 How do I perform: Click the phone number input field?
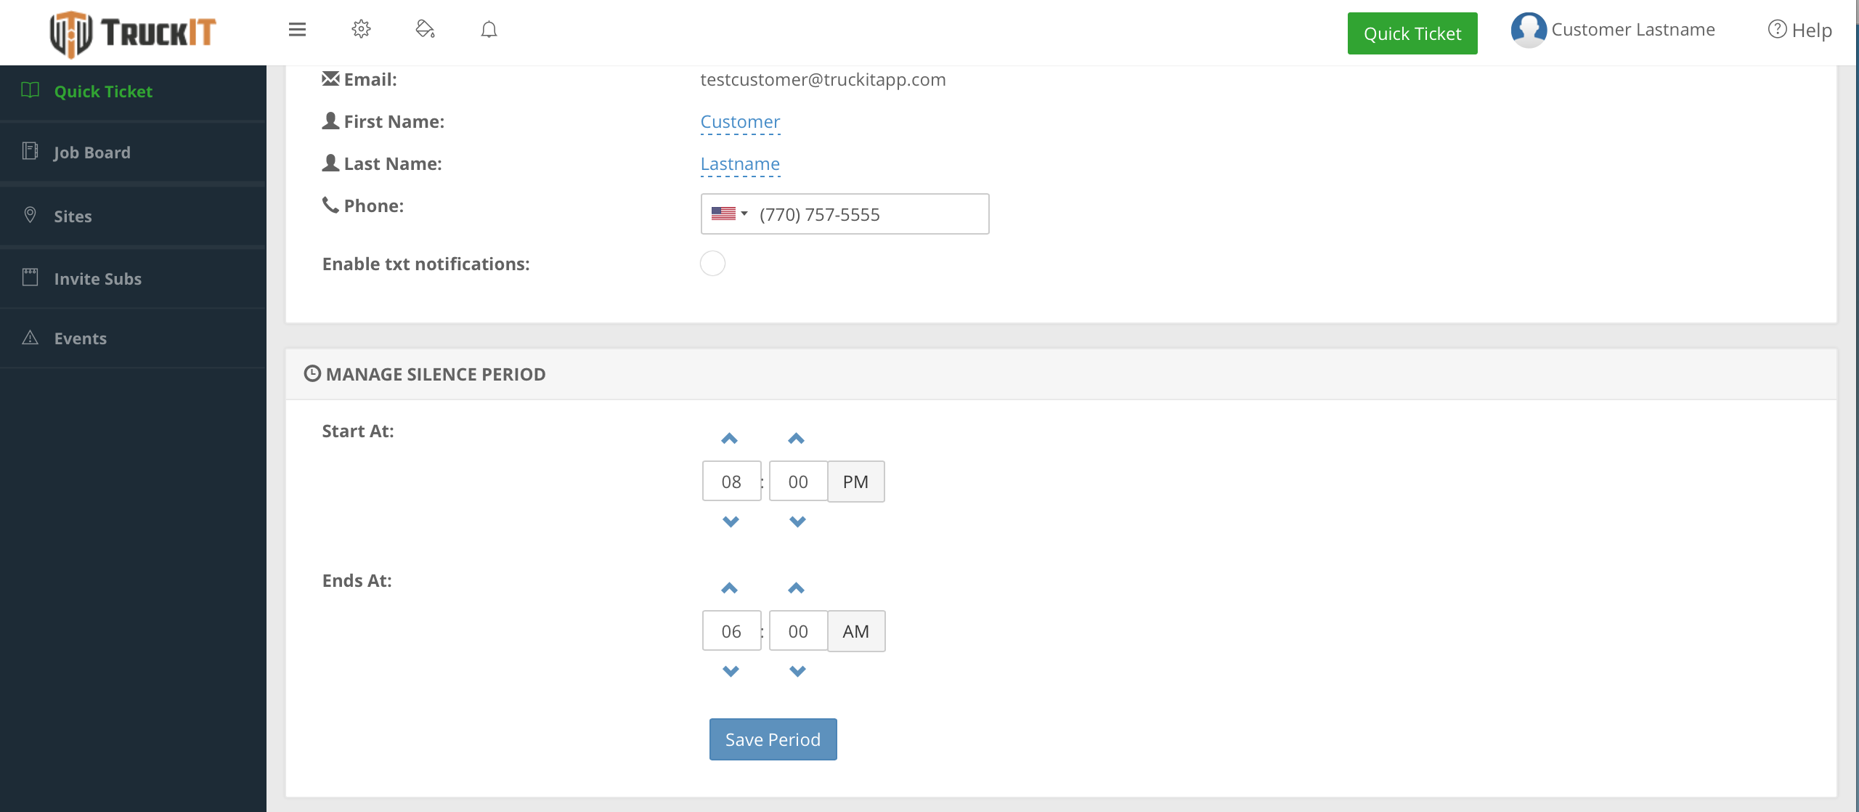tap(868, 214)
